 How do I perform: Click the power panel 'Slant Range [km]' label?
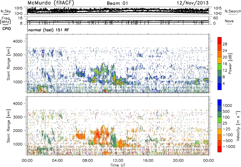tap(8, 64)
